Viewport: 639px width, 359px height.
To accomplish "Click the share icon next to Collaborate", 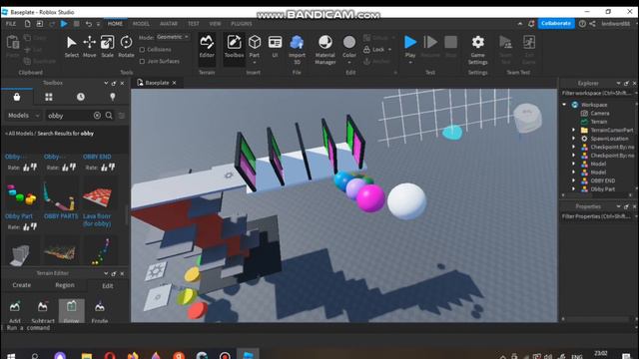I will pyautogui.click(x=592, y=24).
